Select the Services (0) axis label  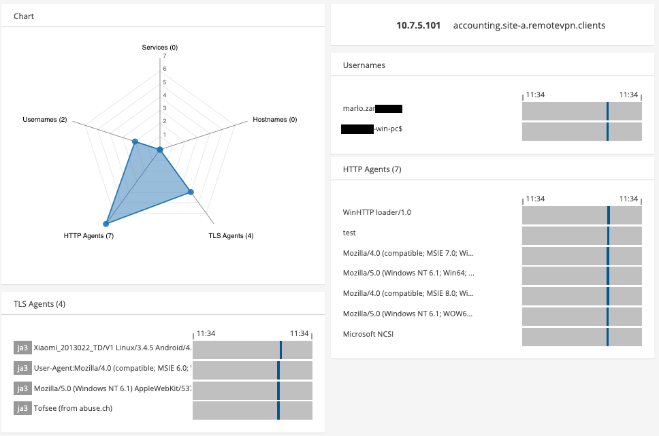(159, 48)
